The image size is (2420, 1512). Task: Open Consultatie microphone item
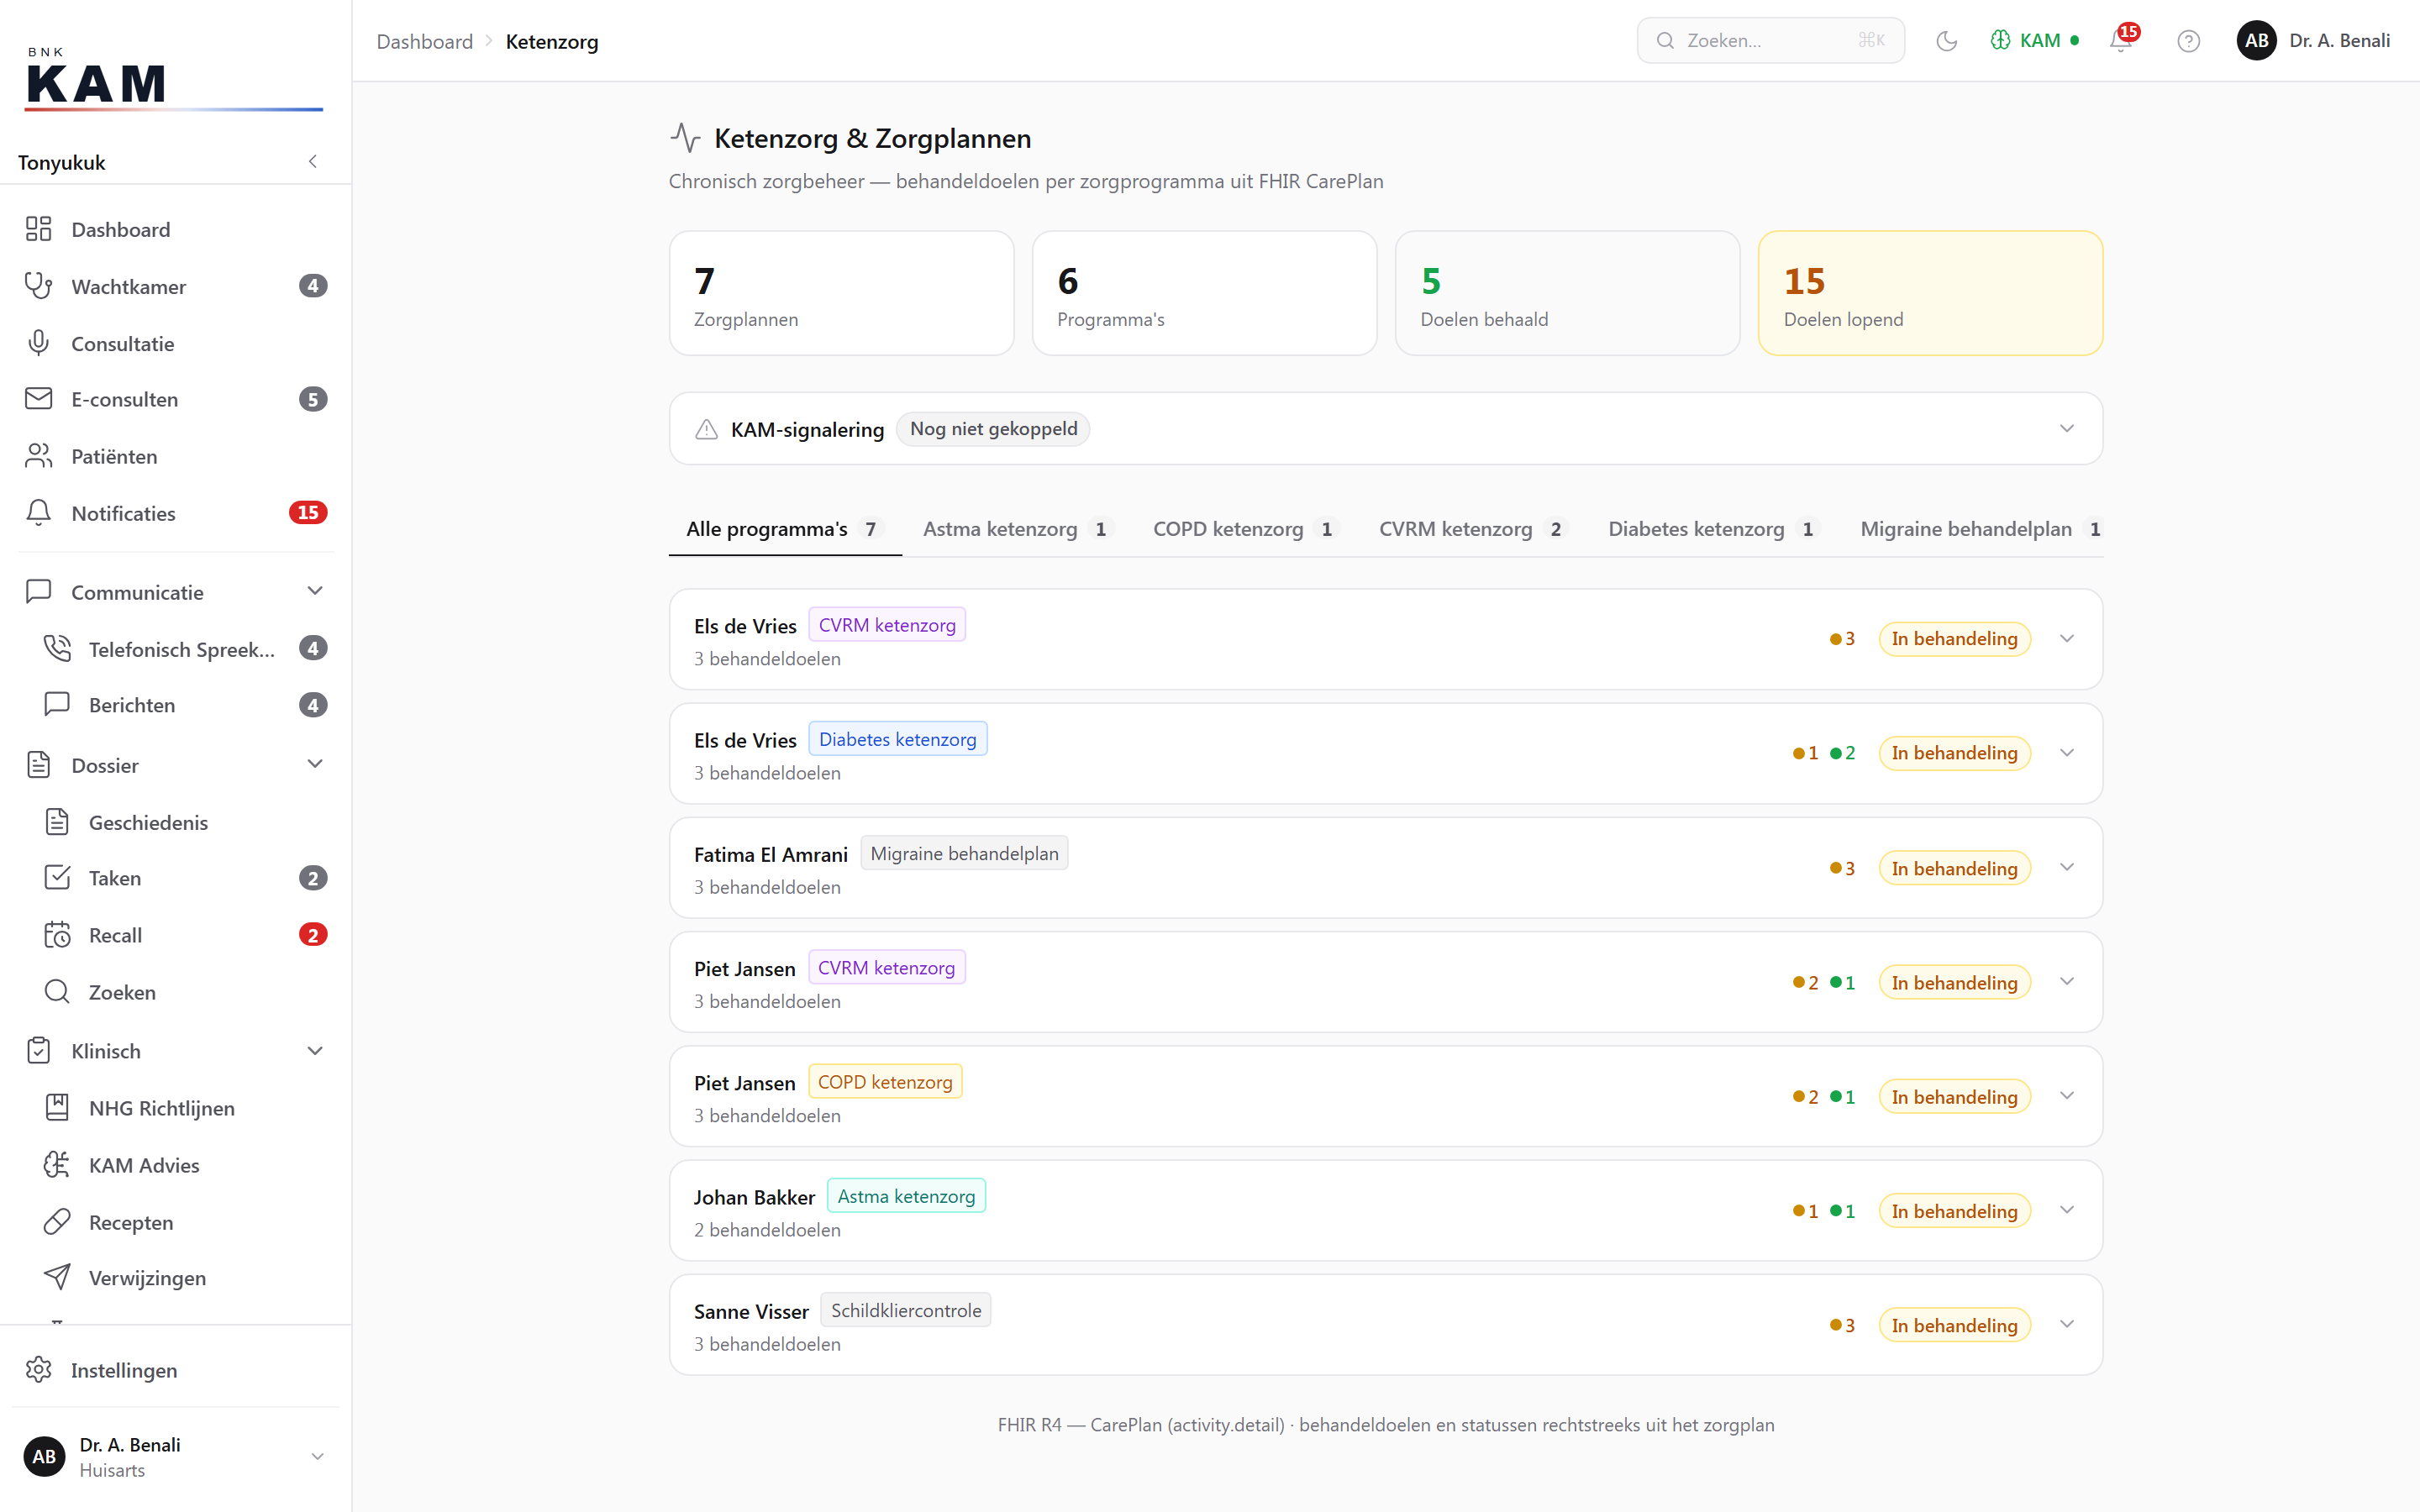(x=175, y=343)
